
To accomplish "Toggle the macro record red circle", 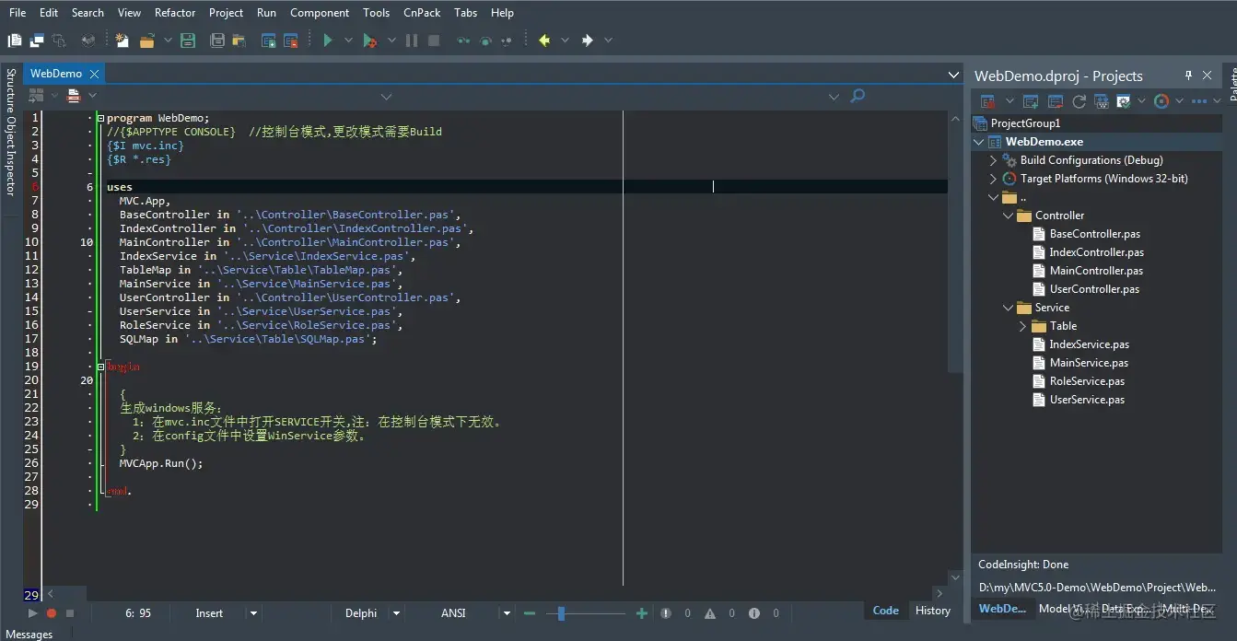I will tap(52, 612).
